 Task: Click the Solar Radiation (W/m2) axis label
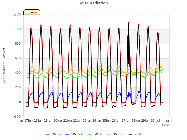coord(4,66)
